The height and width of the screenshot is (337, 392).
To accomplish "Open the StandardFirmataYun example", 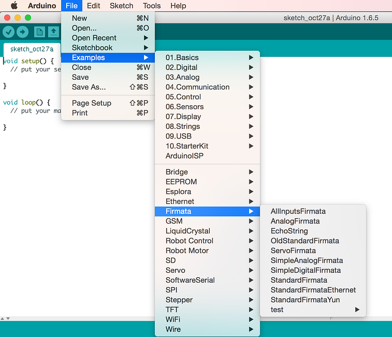I will click(x=313, y=300).
